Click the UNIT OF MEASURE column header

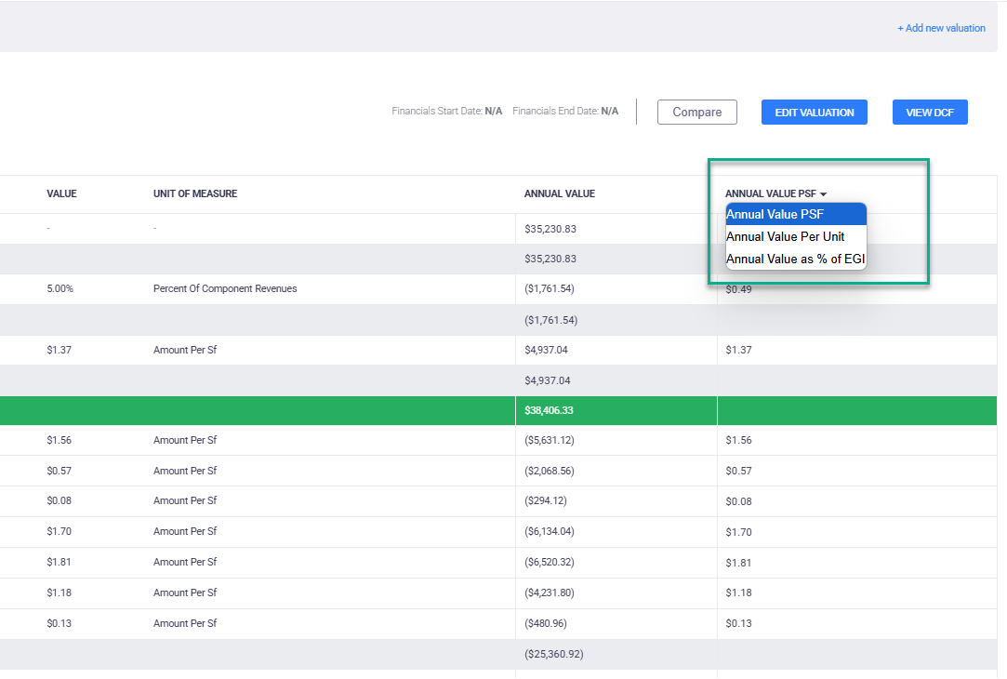click(195, 193)
